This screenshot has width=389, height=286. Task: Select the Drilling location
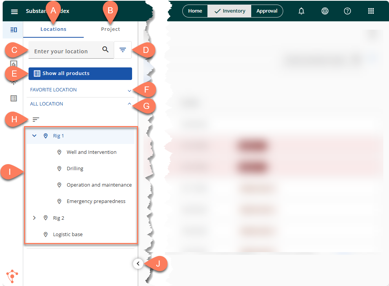pos(75,168)
